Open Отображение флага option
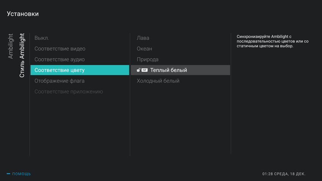Screen dimensions: 322x181 59,81
